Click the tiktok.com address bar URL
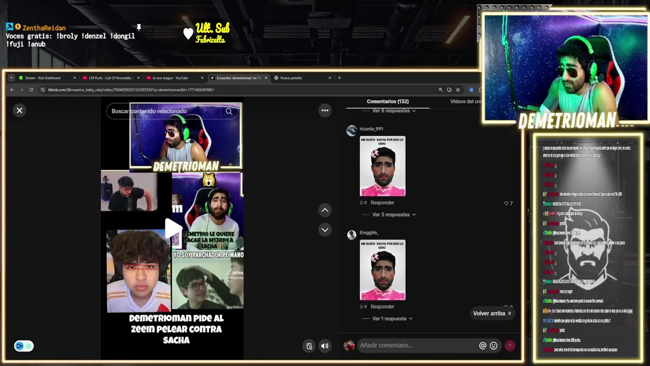650x366 pixels. tap(131, 90)
